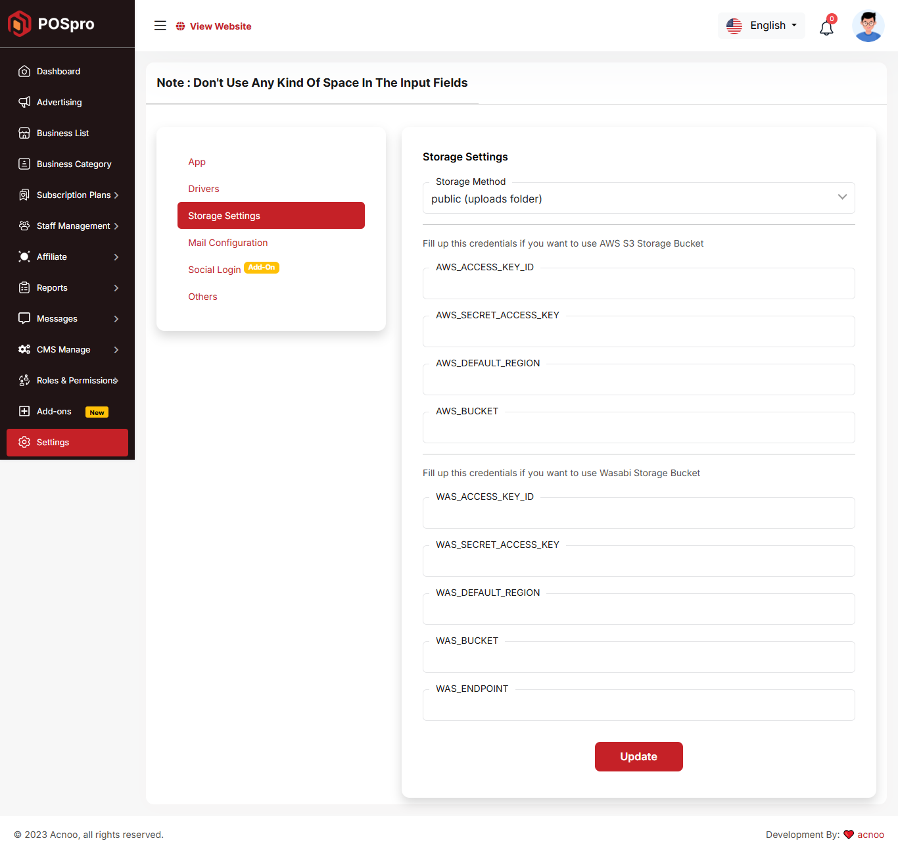Open the Storage Method dropdown
This screenshot has height=853, width=898.
click(x=638, y=198)
